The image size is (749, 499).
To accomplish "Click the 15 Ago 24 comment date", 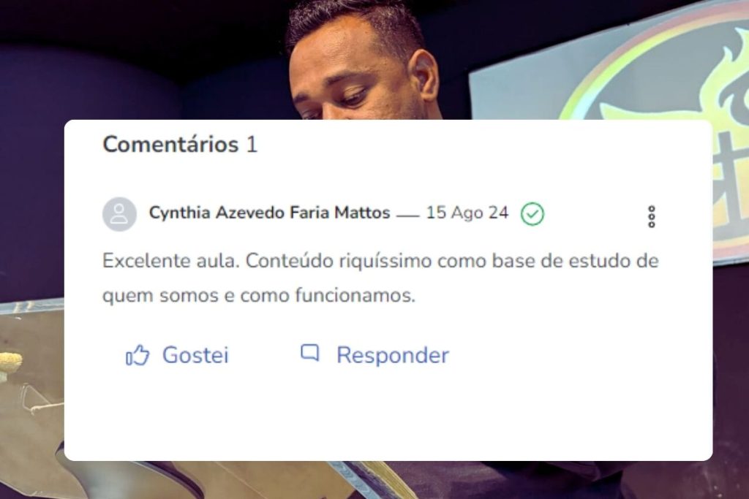I will pos(467,213).
